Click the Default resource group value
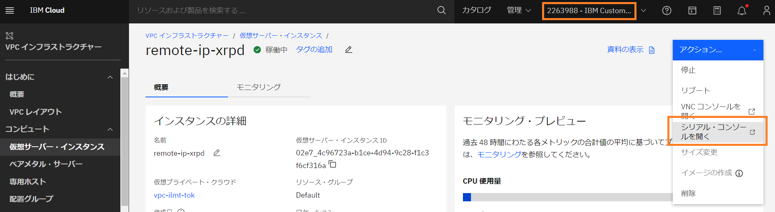Viewport: 775px width, 212px height. point(308,195)
